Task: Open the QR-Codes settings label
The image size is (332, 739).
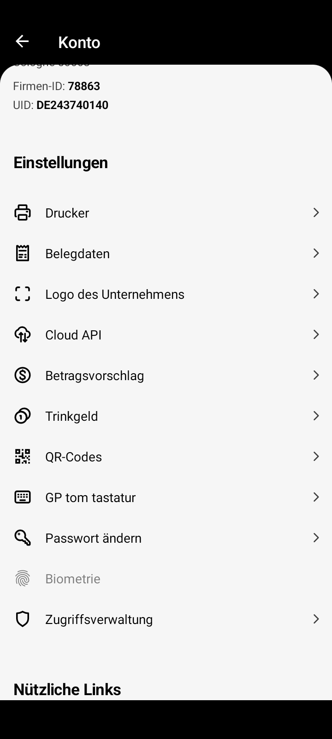Action: 73,457
